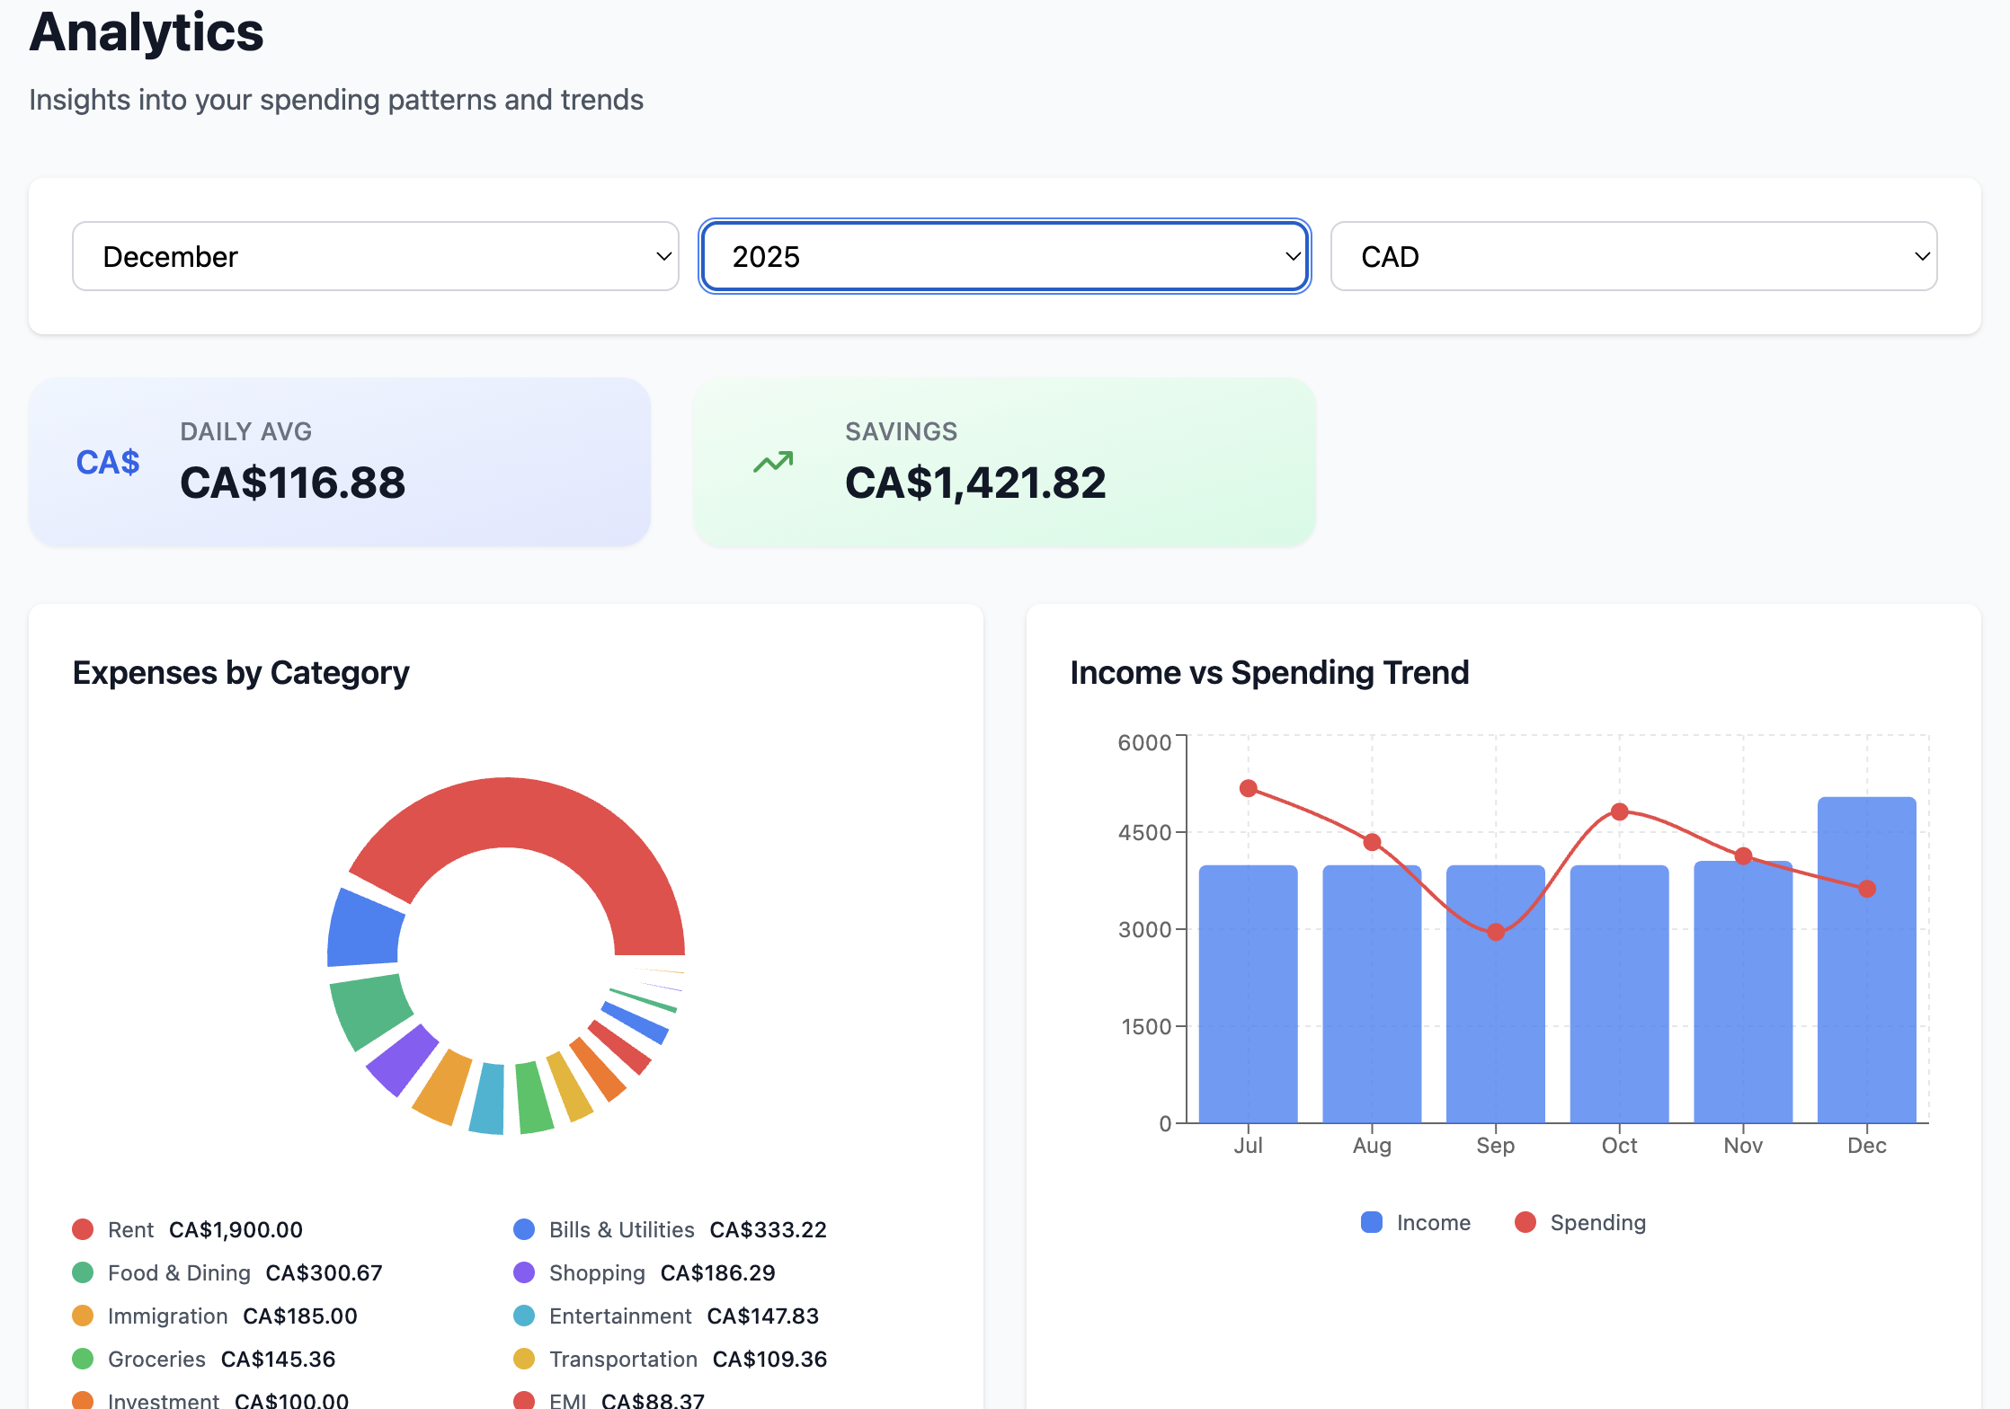Select the Income vs Spending Trend heading
The image size is (2010, 1409).
[1269, 672]
